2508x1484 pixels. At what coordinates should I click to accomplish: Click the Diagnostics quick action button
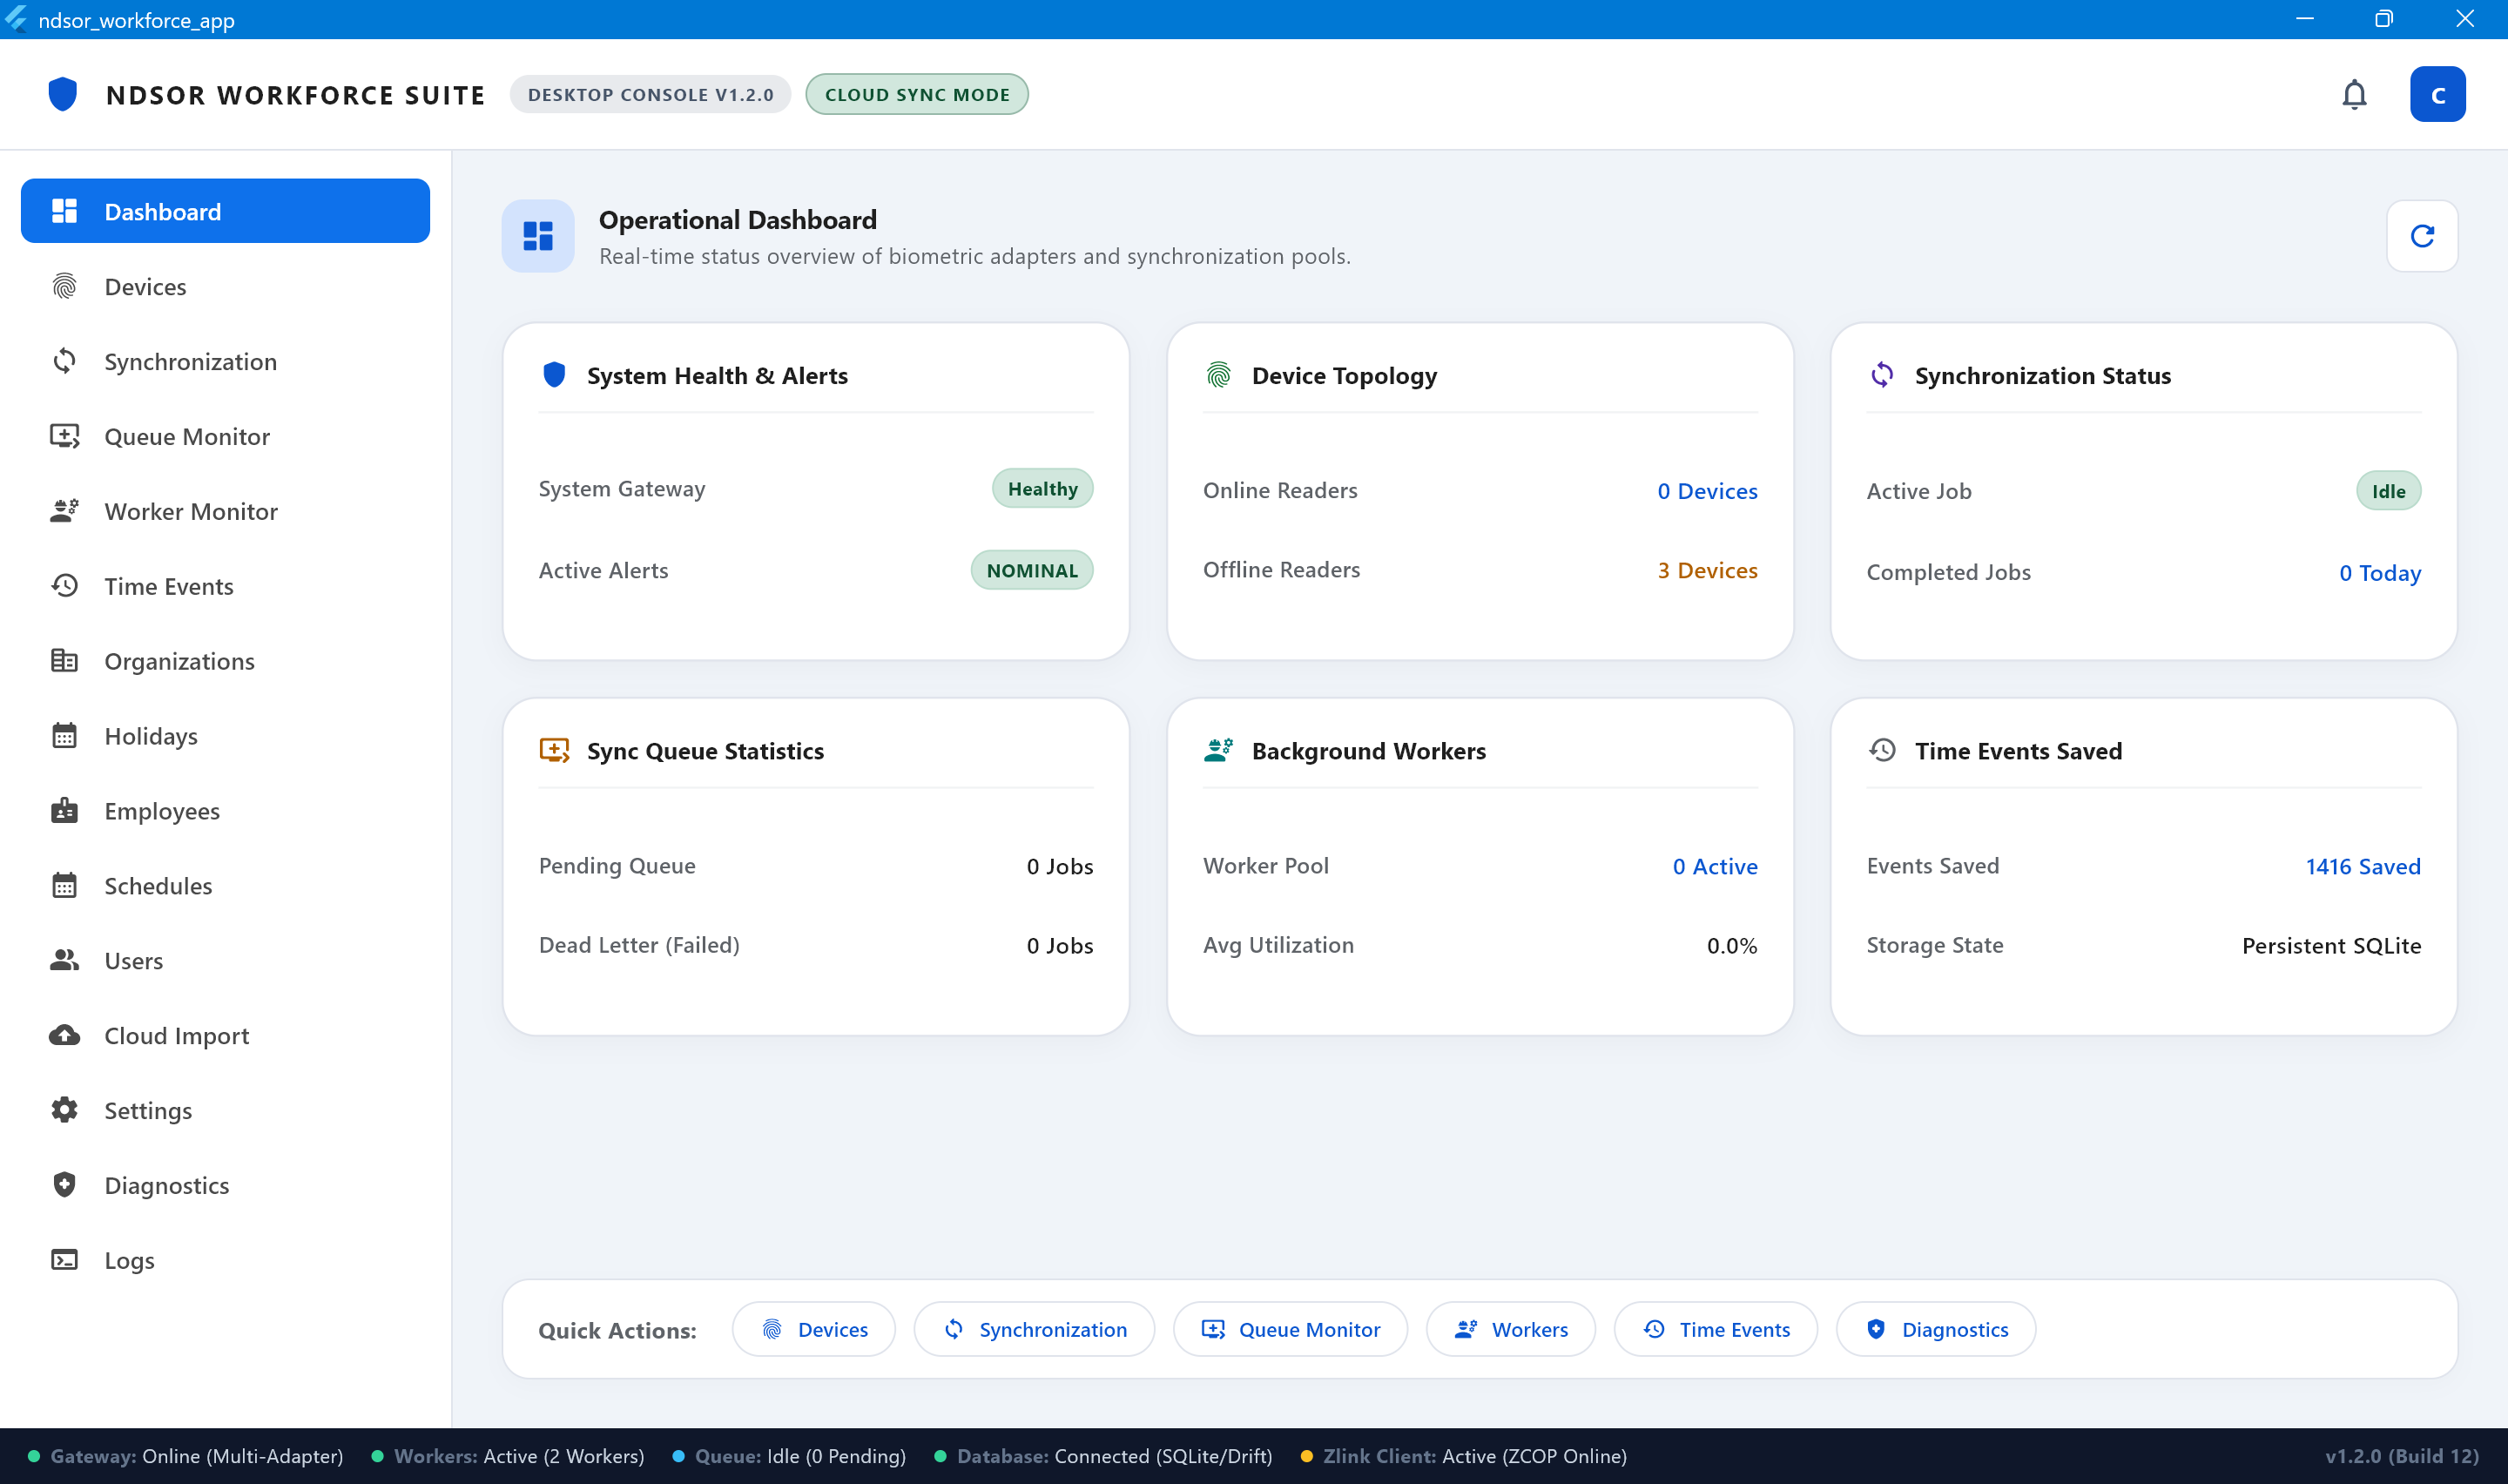(1935, 1329)
